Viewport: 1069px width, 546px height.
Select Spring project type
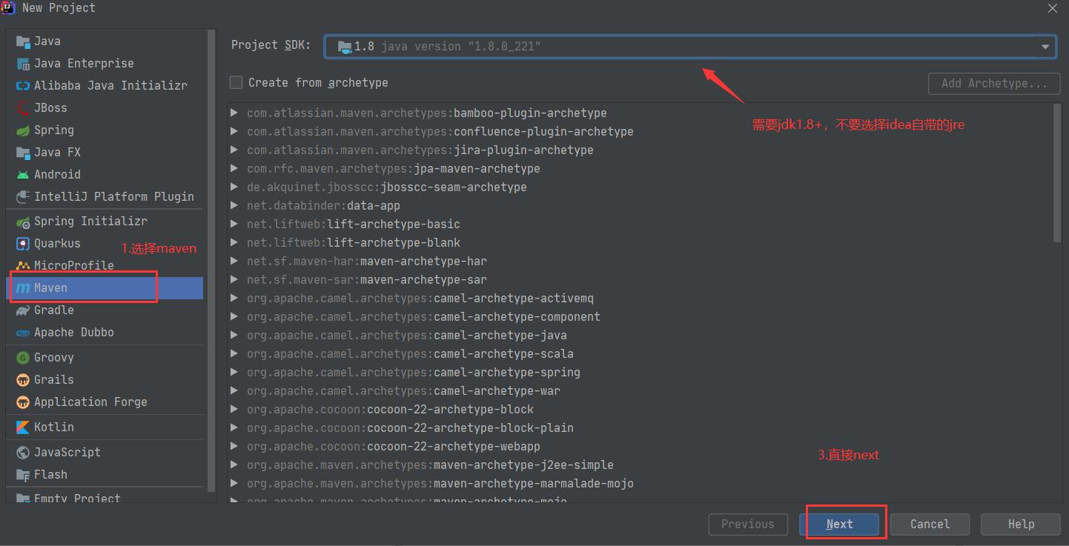pyautogui.click(x=105, y=130)
